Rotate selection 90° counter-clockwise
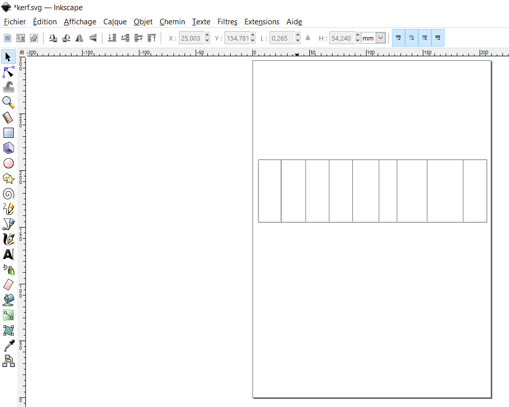Viewport: 509px width, 407px height. point(53,38)
